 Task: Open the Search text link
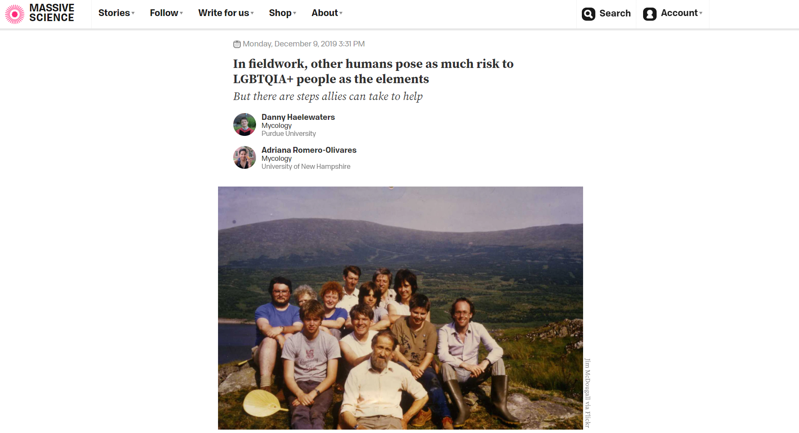point(615,14)
